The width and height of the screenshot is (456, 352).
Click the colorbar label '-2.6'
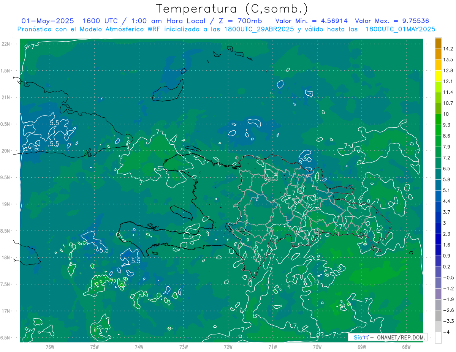(448, 310)
